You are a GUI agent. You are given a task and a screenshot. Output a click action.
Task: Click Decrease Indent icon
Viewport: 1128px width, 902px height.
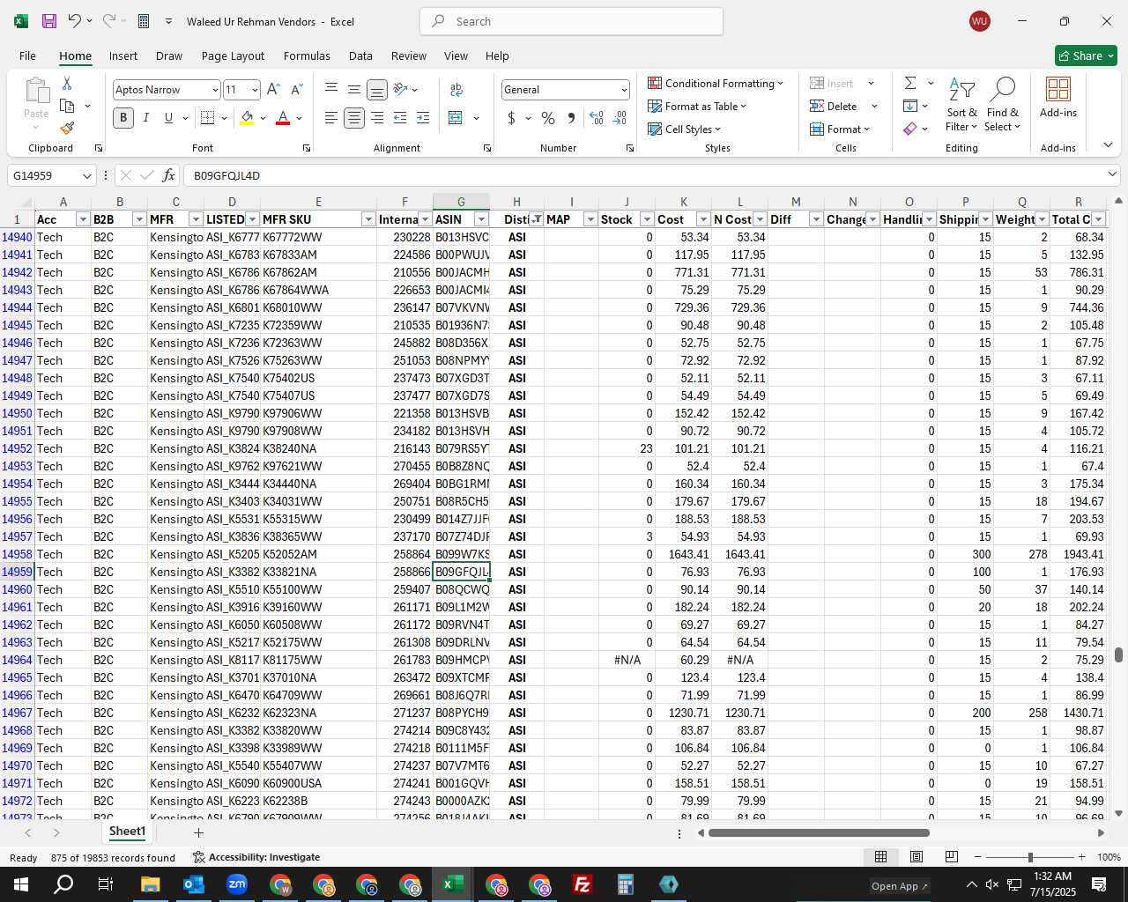click(x=400, y=118)
